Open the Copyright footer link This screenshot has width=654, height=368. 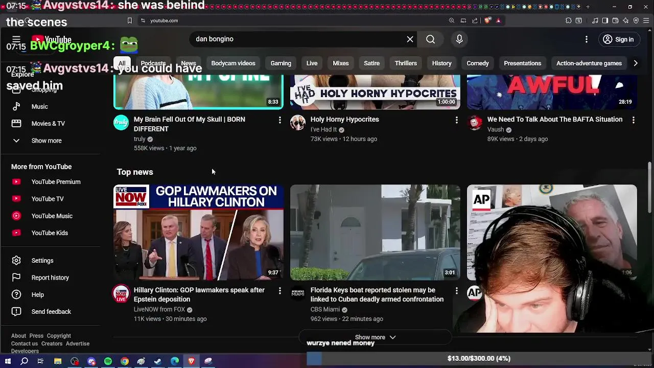point(59,336)
